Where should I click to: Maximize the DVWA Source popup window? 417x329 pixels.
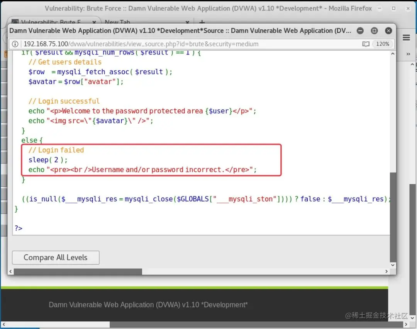coord(374,31)
